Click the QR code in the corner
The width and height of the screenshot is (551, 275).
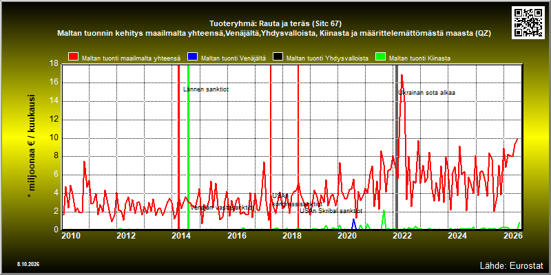click(528, 23)
